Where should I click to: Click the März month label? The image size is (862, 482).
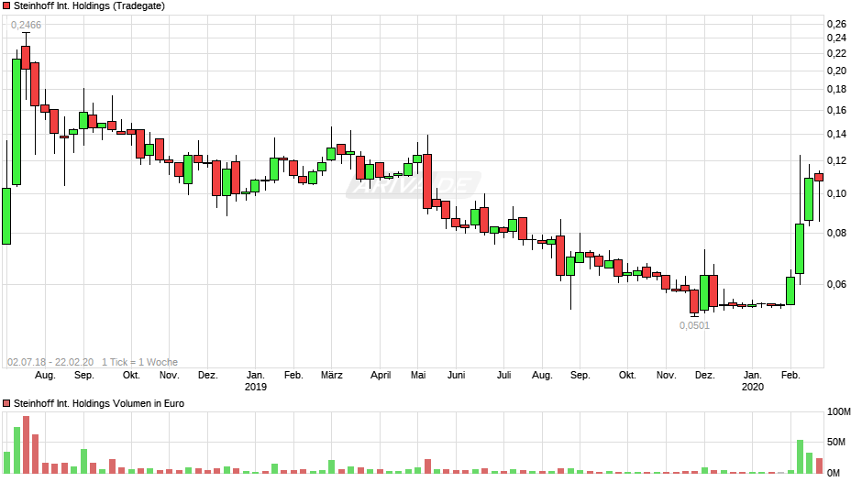pos(331,375)
